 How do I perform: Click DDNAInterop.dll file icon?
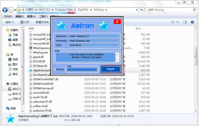[31, 88]
